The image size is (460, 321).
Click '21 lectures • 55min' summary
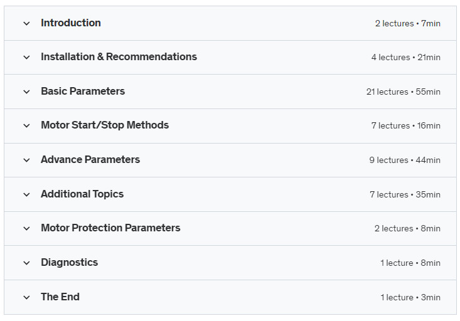[x=403, y=92]
